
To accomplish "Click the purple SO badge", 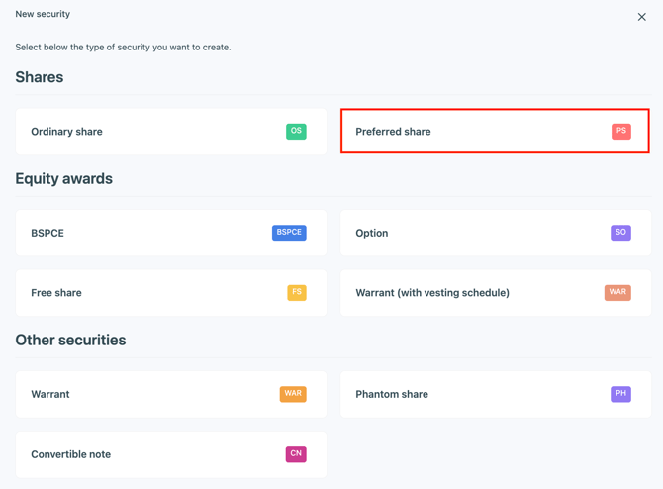I will [620, 233].
